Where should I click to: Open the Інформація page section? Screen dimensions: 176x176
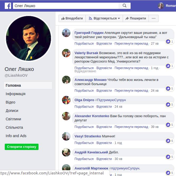tap(16, 94)
